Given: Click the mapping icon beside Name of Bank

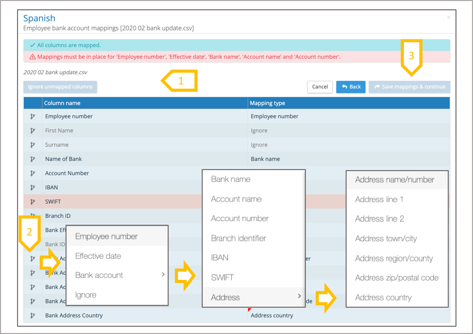Looking at the screenshot, I should 32,159.
